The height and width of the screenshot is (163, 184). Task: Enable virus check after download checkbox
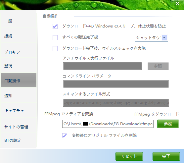pyautogui.click(x=55, y=48)
